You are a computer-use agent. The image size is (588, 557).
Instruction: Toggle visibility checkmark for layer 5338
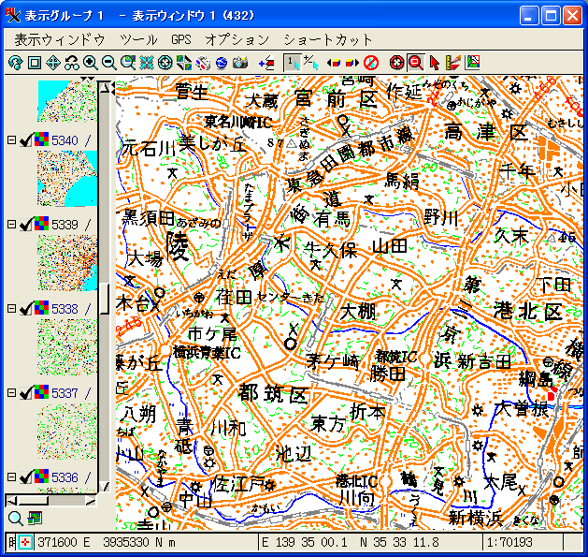tap(25, 309)
